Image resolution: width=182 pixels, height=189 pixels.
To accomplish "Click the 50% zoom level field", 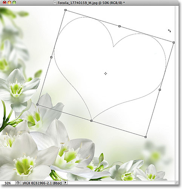I will pos(8,183).
